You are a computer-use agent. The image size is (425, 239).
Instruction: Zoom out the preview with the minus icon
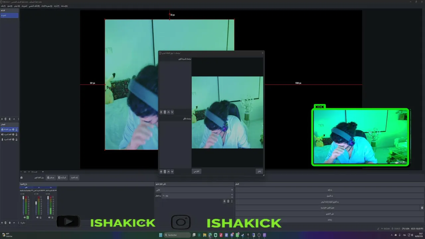[22, 172]
